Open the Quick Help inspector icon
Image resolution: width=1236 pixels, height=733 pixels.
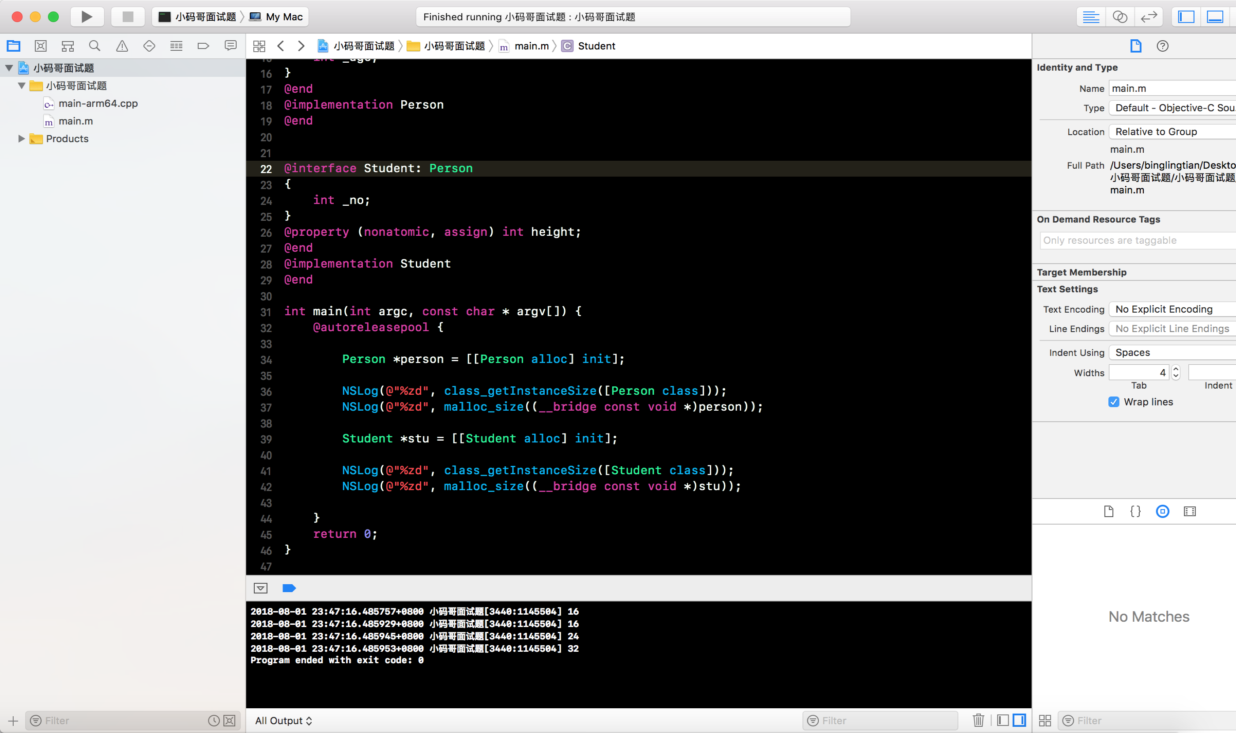tap(1162, 46)
